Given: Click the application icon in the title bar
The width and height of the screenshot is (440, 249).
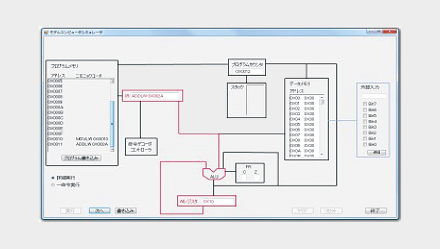Looking at the screenshot, I should (x=46, y=32).
